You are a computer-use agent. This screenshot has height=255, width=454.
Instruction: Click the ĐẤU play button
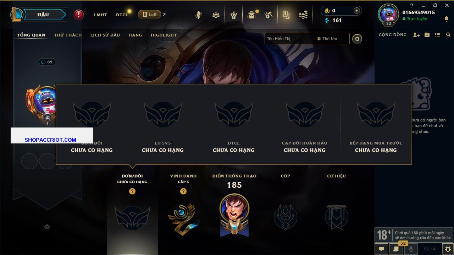tap(43, 15)
